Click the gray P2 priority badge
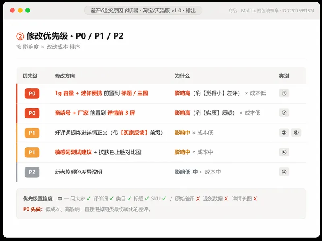Image resolution: width=322 pixels, height=241 pixels. (32, 172)
